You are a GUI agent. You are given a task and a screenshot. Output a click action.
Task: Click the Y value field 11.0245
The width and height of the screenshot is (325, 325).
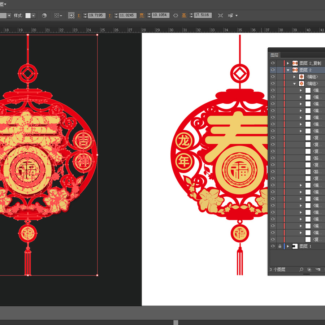tap(128, 15)
